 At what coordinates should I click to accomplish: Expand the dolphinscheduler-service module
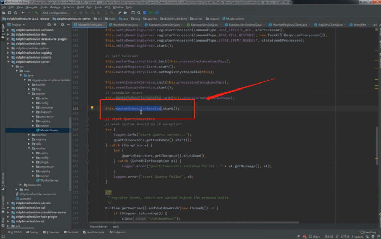click(x=8, y=203)
